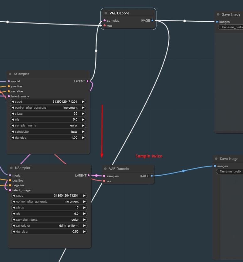This screenshot has height=262, width=243.
Task: Increase seed in the upper KSampler
Action: click(x=83, y=102)
